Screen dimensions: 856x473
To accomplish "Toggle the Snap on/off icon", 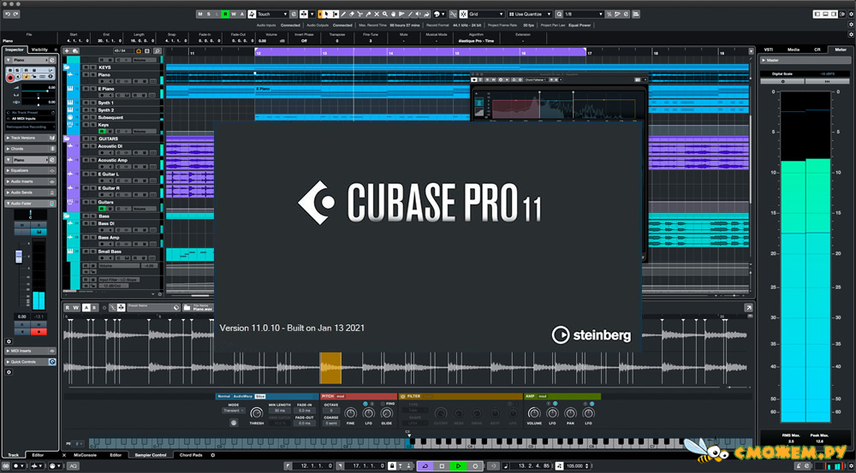I will click(463, 14).
